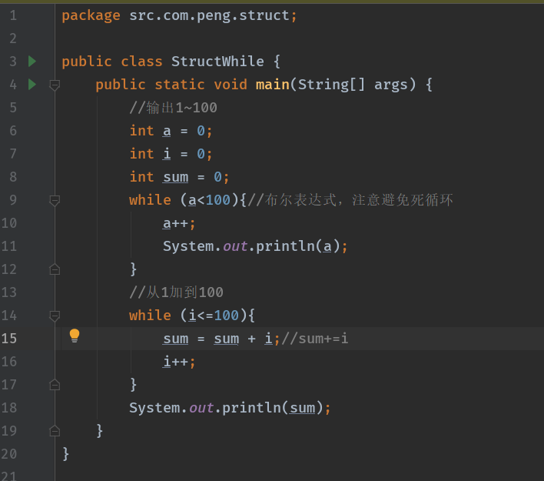Click line number 1 in the gutter
This screenshot has width=544, height=481.
click(12, 15)
